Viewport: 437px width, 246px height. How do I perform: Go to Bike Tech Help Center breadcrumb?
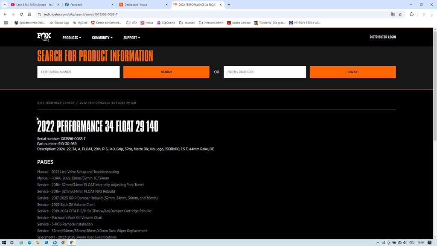(56, 103)
